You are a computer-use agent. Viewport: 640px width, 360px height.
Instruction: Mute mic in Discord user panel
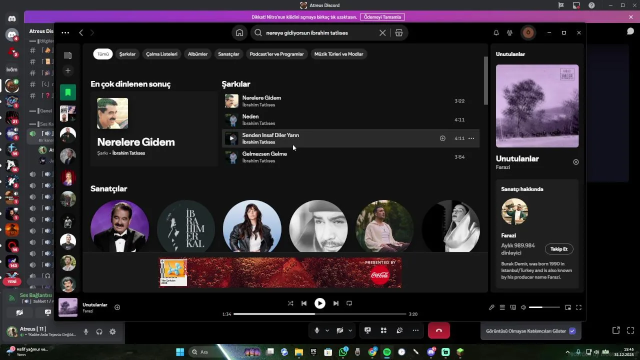point(86,331)
